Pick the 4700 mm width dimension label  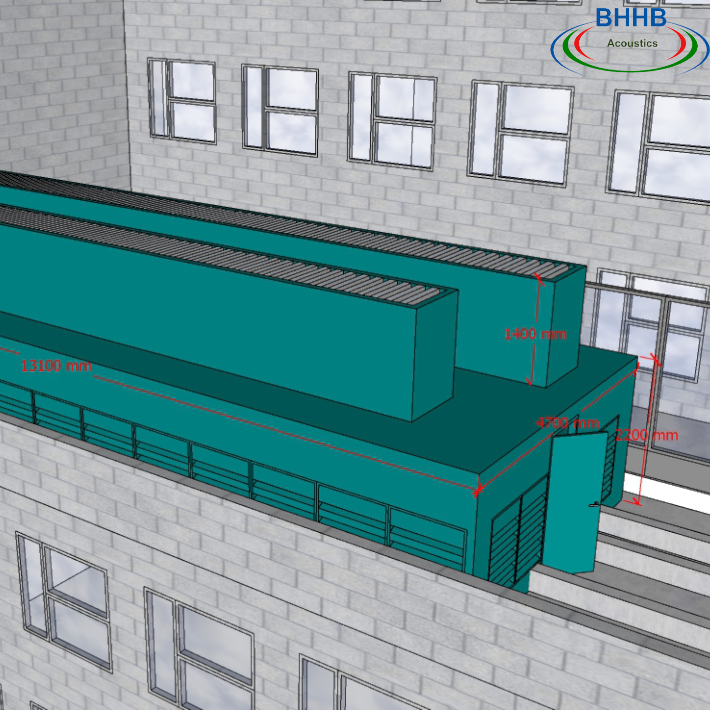(x=568, y=423)
